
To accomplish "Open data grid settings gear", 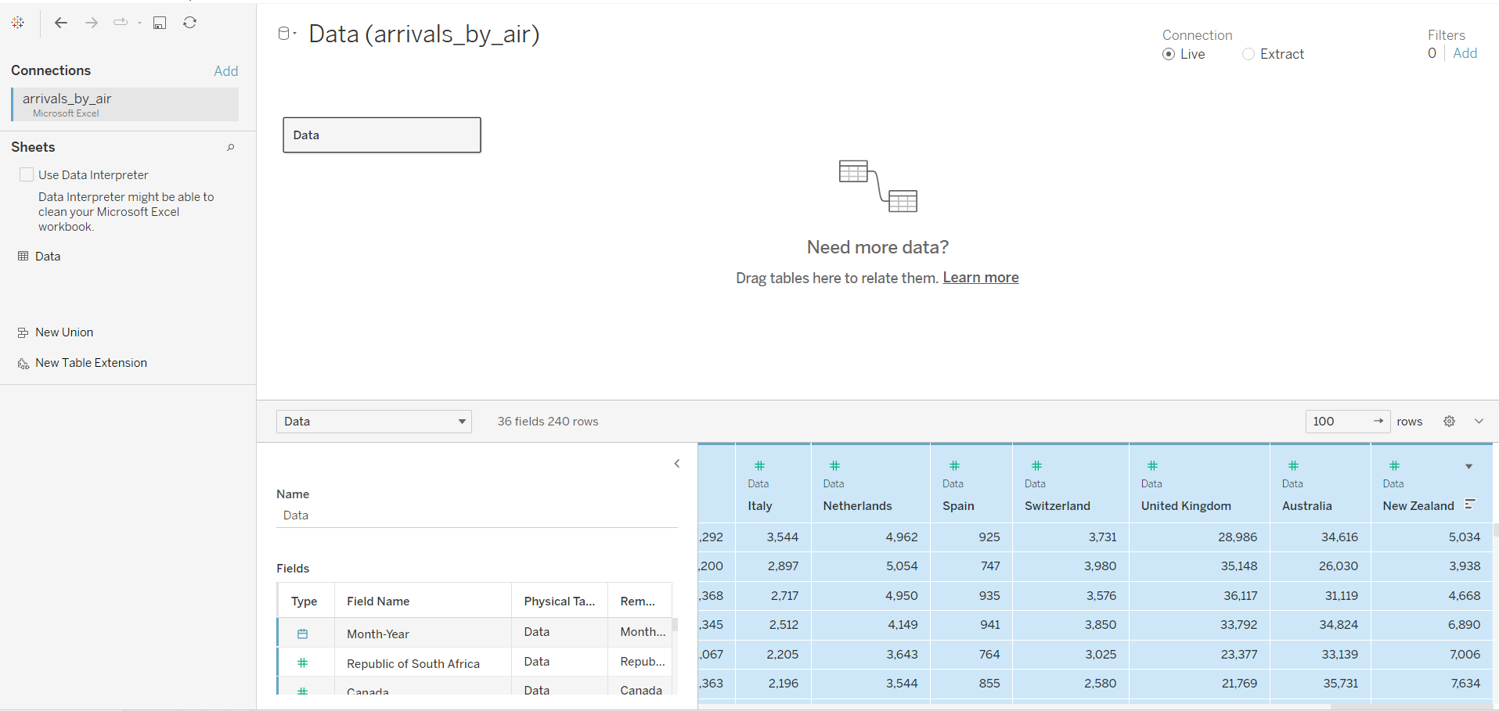I will point(1449,422).
